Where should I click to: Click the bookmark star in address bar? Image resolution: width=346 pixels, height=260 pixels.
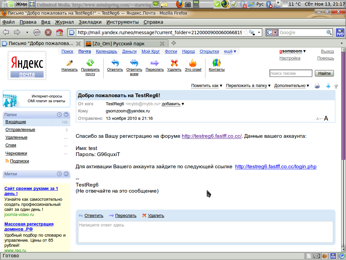246,32
